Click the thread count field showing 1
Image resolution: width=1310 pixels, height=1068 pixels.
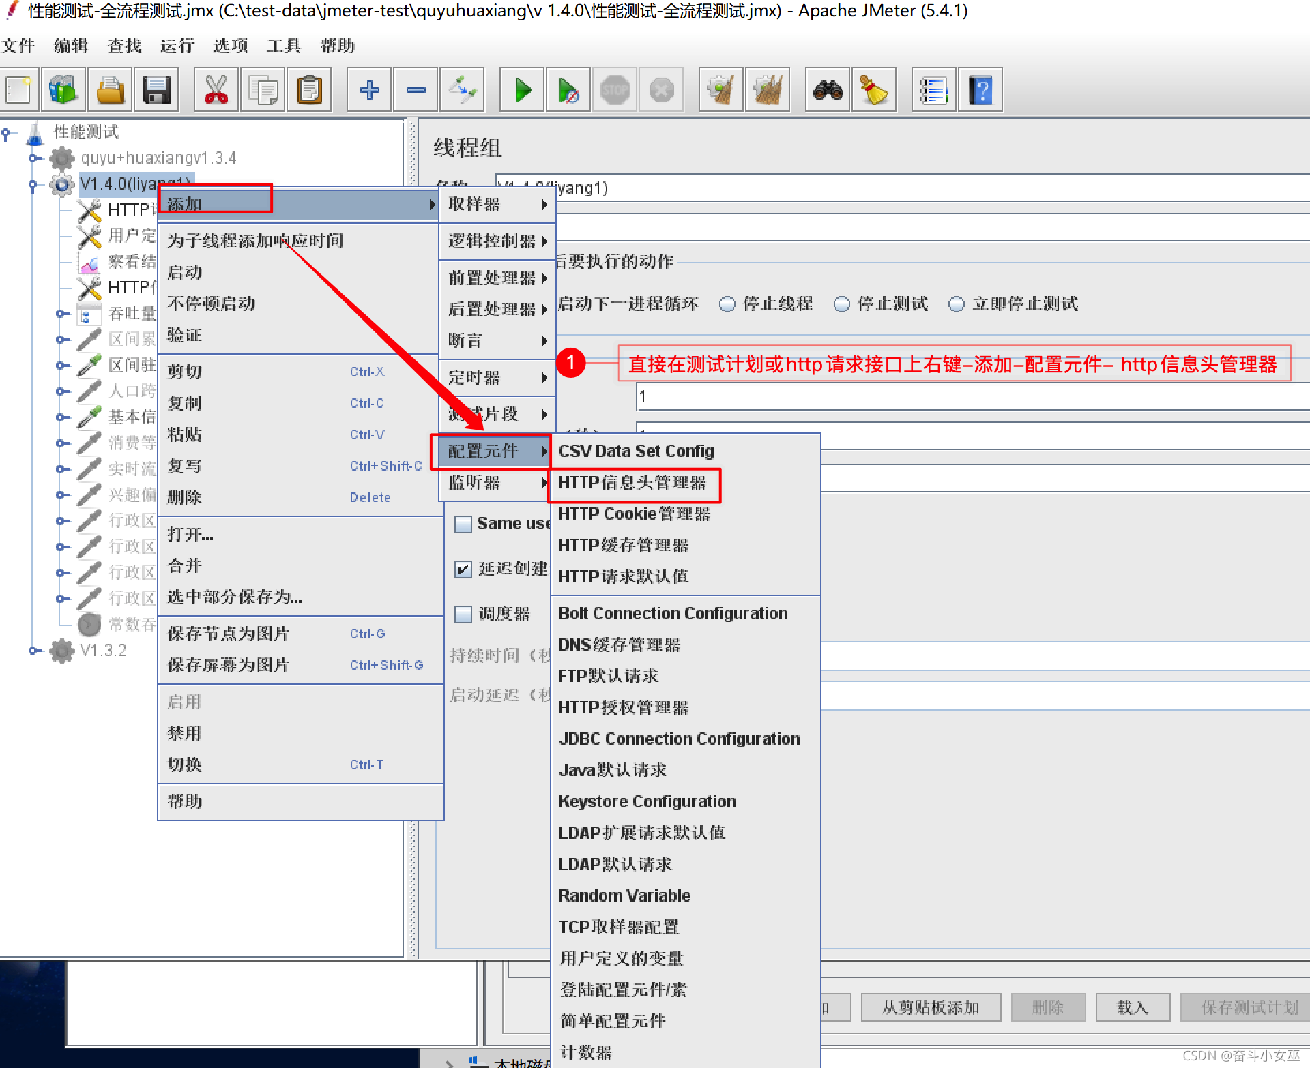point(973,397)
